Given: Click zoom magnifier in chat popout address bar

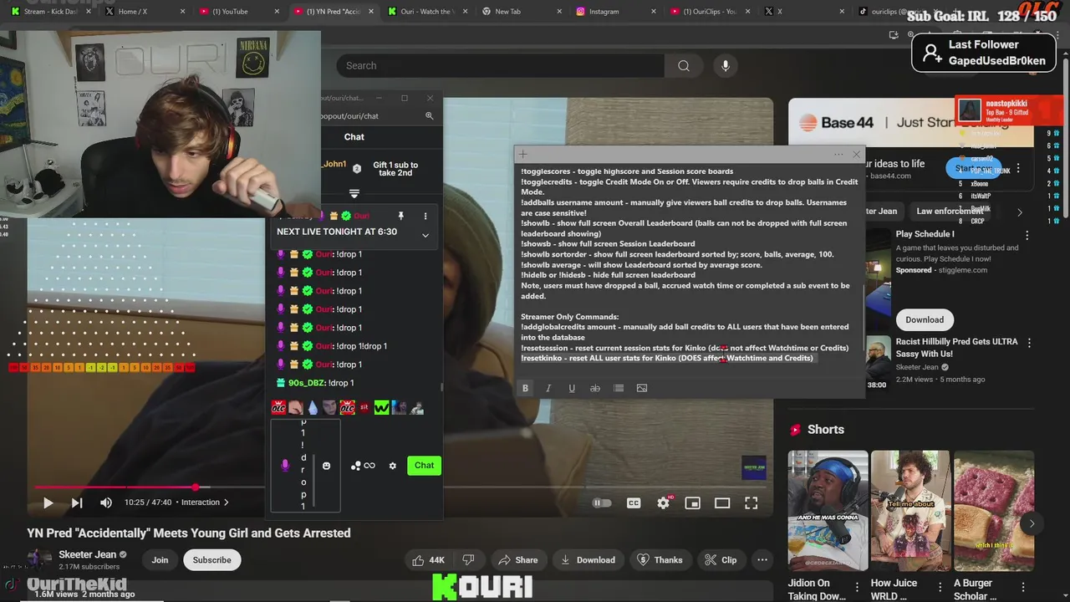Looking at the screenshot, I should 429,116.
